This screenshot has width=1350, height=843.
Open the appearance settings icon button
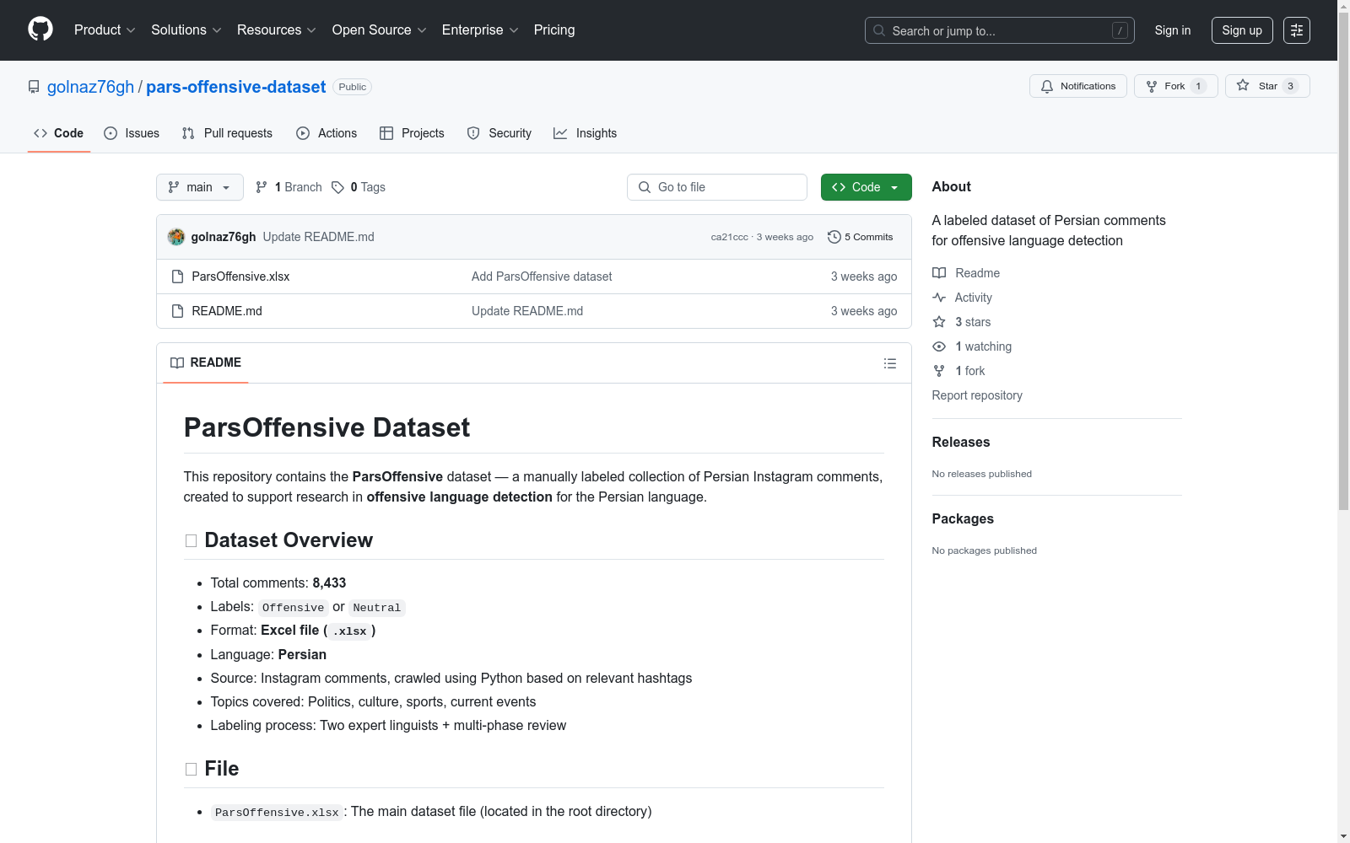tap(1297, 30)
